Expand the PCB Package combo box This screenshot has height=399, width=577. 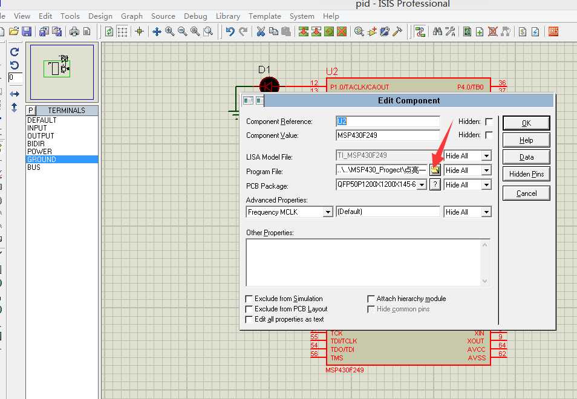(422, 184)
